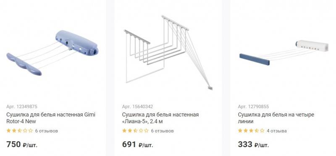
Task: Click article number Арт. 15640342
Action: [137, 107]
